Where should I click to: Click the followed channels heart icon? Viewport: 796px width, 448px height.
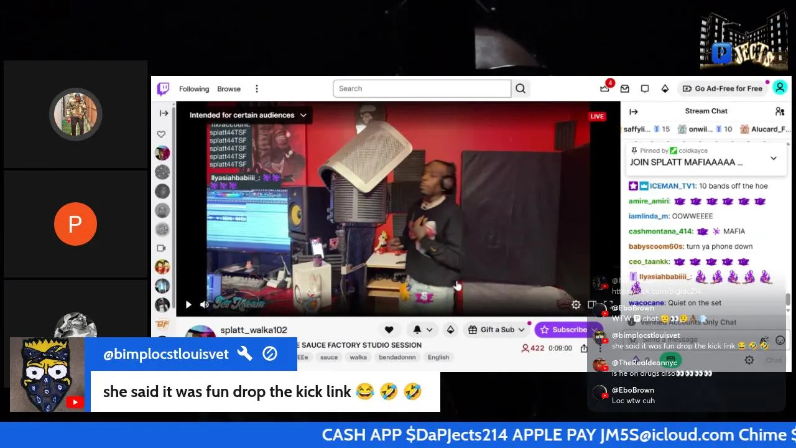click(x=162, y=134)
